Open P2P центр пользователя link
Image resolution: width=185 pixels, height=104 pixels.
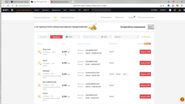[146, 17]
